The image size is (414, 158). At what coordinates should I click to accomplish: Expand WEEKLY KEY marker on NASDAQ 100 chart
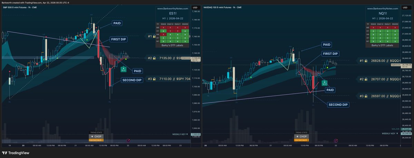(x=390, y=133)
